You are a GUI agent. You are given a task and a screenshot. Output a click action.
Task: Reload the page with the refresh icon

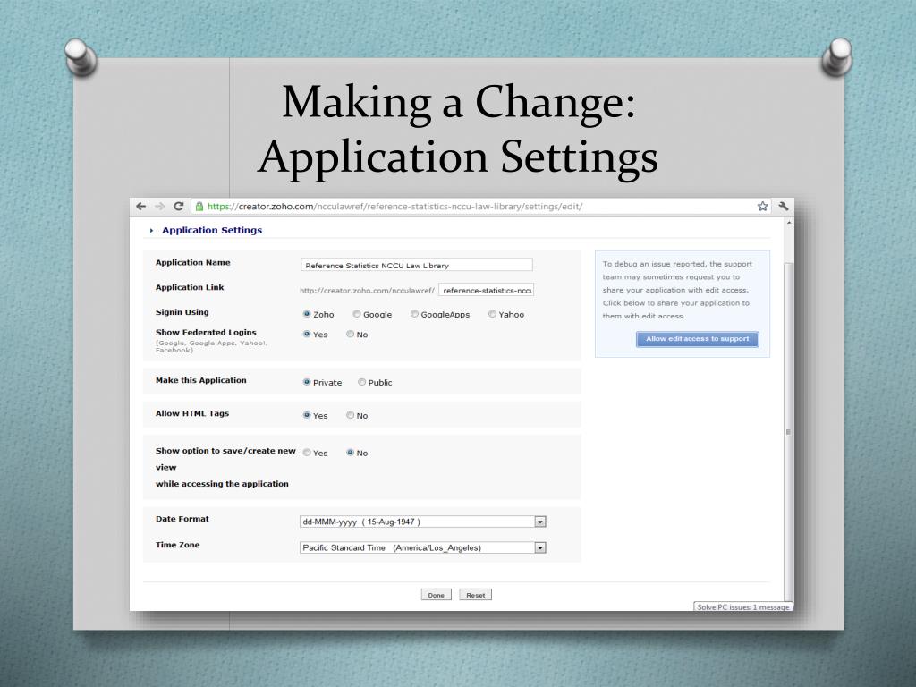coord(179,207)
